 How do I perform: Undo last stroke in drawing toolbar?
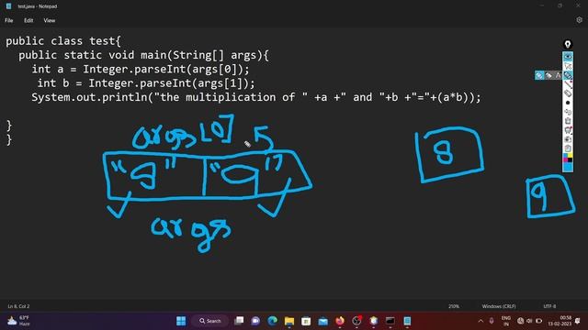click(568, 112)
